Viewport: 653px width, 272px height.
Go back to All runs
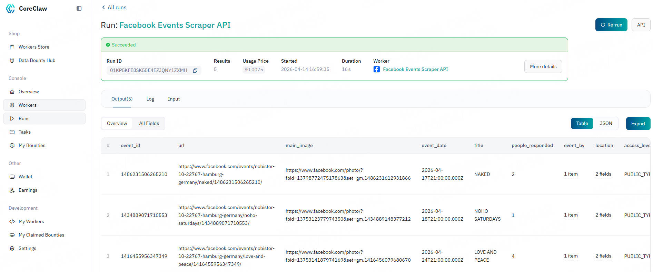click(x=114, y=7)
